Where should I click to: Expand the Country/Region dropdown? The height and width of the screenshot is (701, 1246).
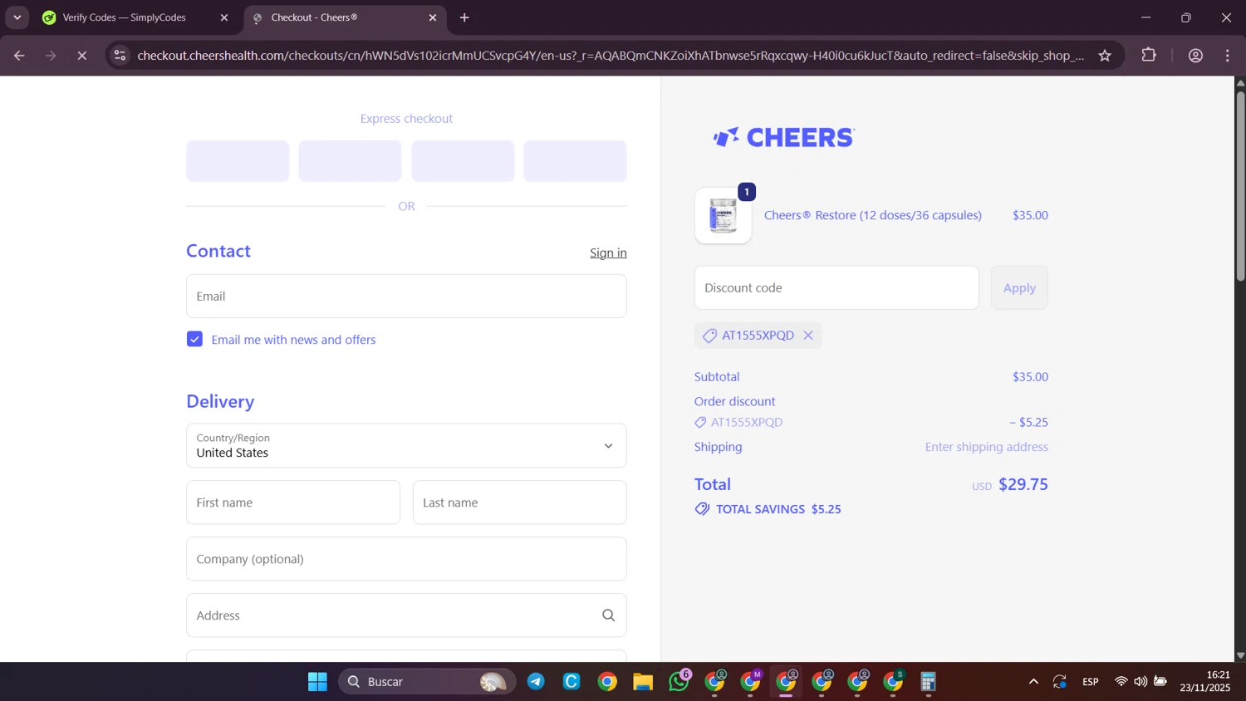[406, 446]
